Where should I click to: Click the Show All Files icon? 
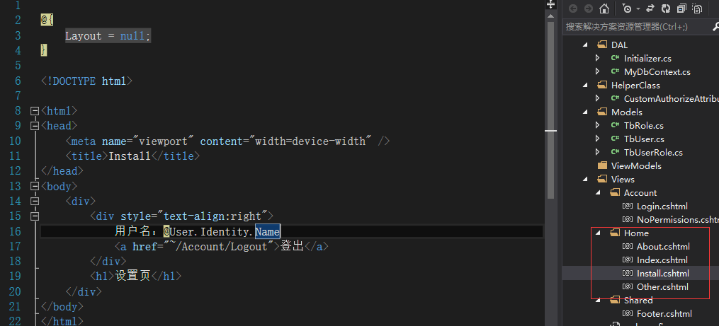point(698,8)
